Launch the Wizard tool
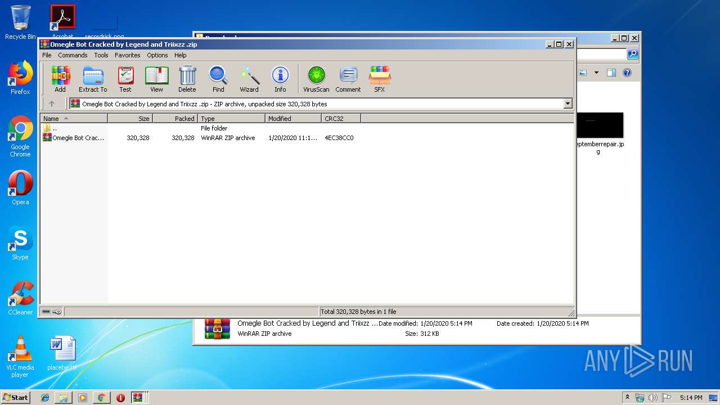This screenshot has width=720, height=405. click(249, 79)
